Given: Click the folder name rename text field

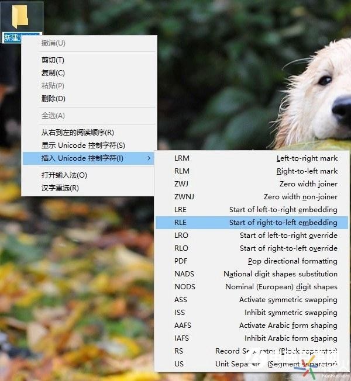Looking at the screenshot, I should click(x=22, y=38).
